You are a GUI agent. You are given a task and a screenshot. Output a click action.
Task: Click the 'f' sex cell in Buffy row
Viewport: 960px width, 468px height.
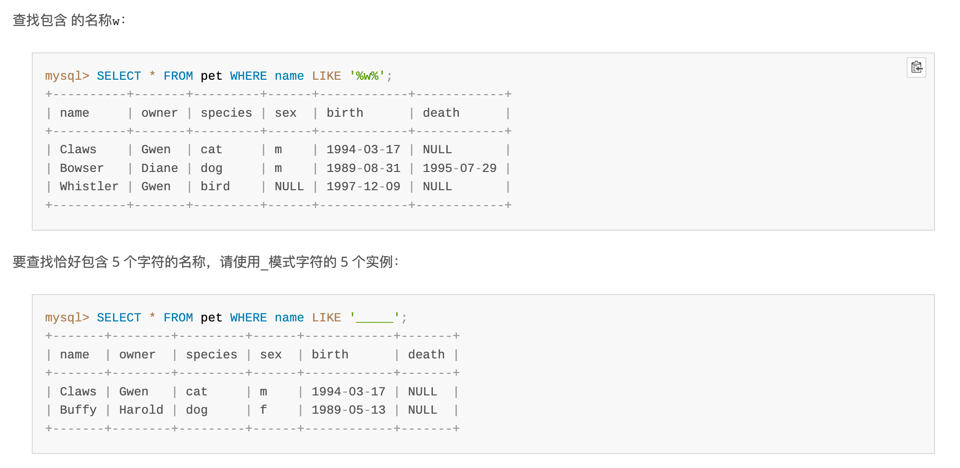(x=263, y=410)
